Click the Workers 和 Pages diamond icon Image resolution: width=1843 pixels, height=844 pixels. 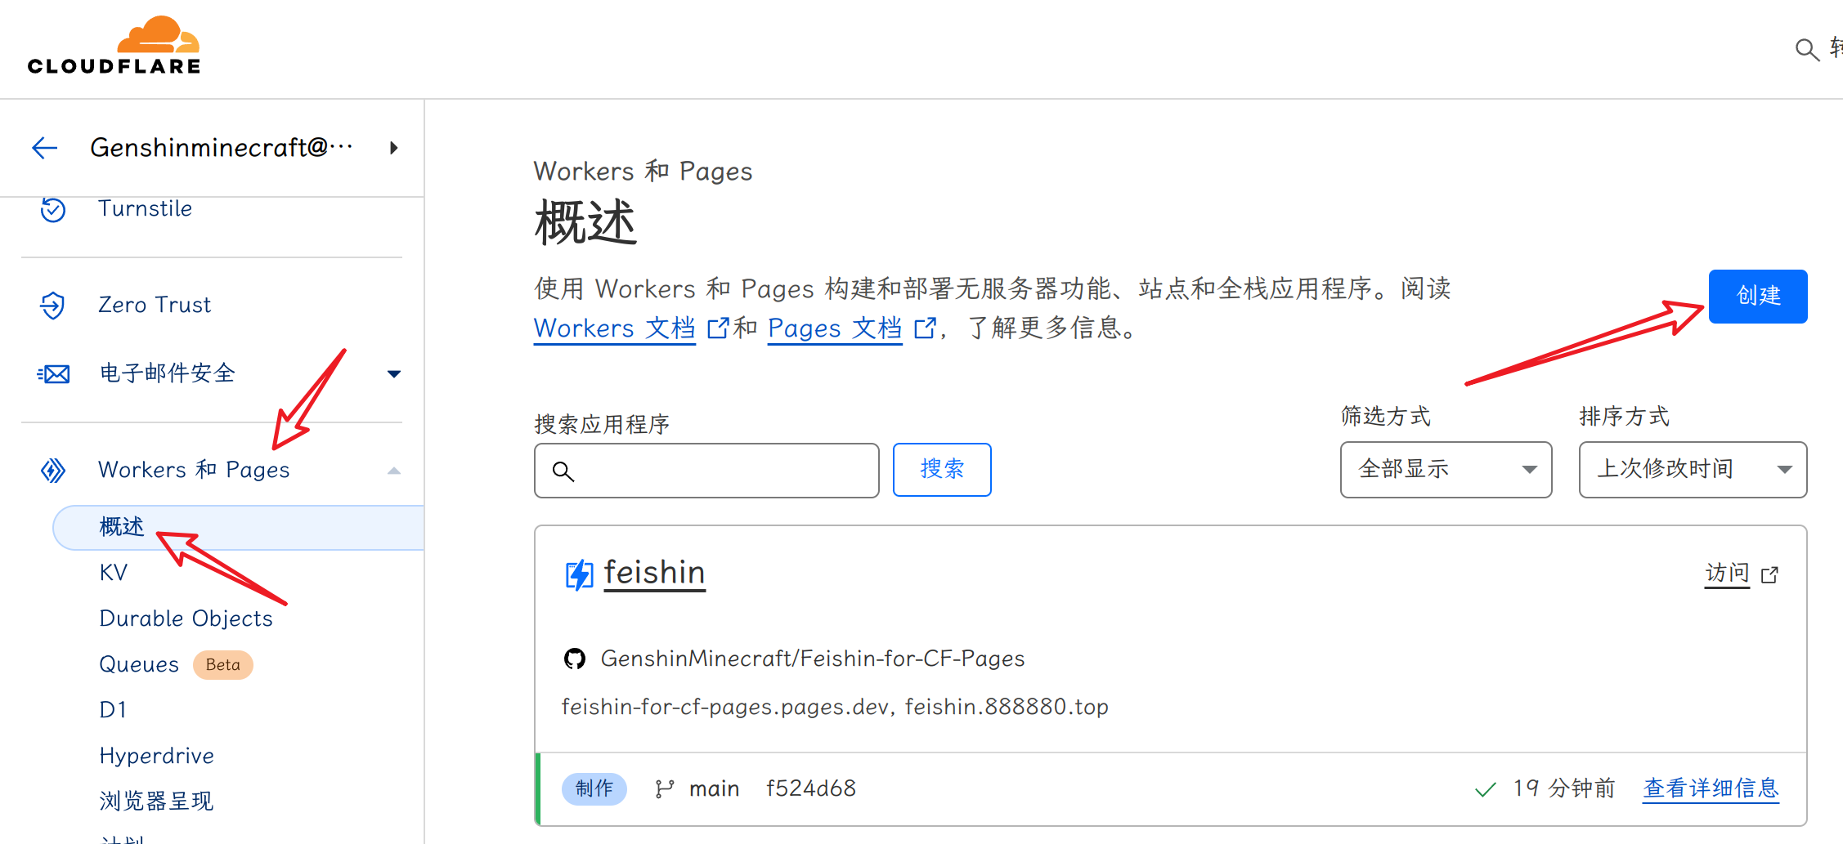tap(53, 471)
